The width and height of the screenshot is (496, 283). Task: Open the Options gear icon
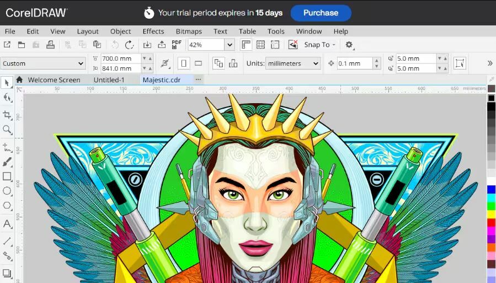349,45
